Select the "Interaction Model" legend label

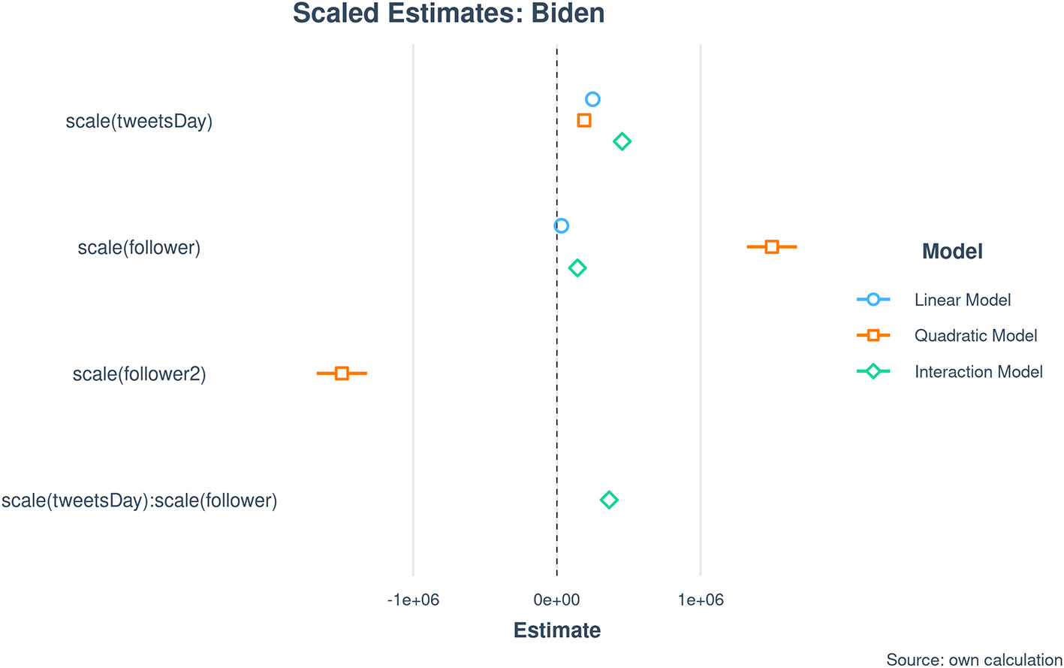tap(978, 372)
